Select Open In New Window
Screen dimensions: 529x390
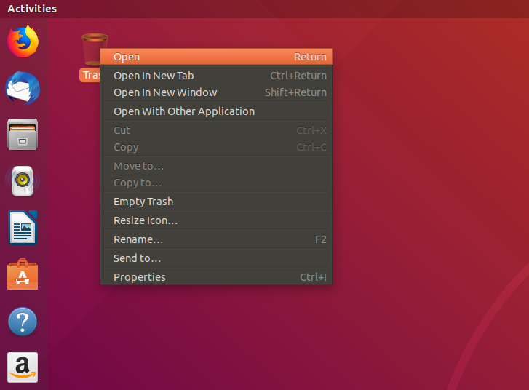click(x=216, y=92)
